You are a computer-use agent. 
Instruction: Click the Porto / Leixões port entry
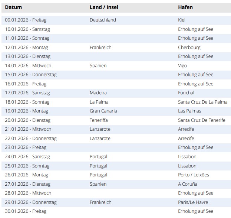click(194, 175)
